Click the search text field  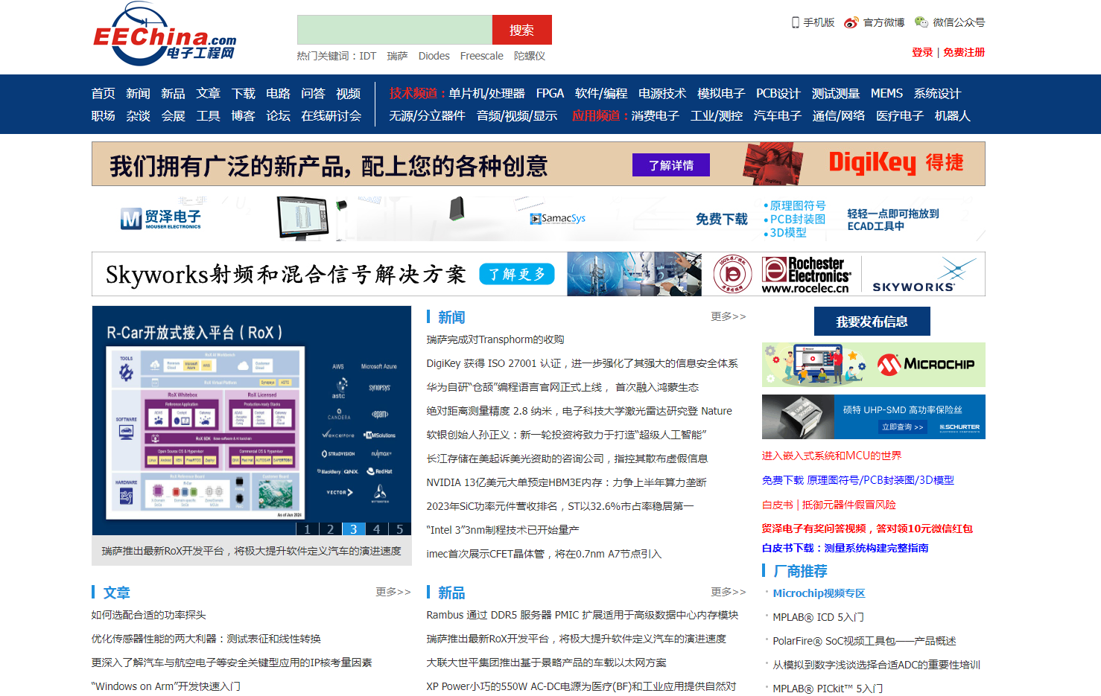(395, 30)
